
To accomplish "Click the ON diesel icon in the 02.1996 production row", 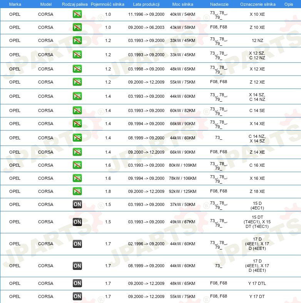I will 77,244.
